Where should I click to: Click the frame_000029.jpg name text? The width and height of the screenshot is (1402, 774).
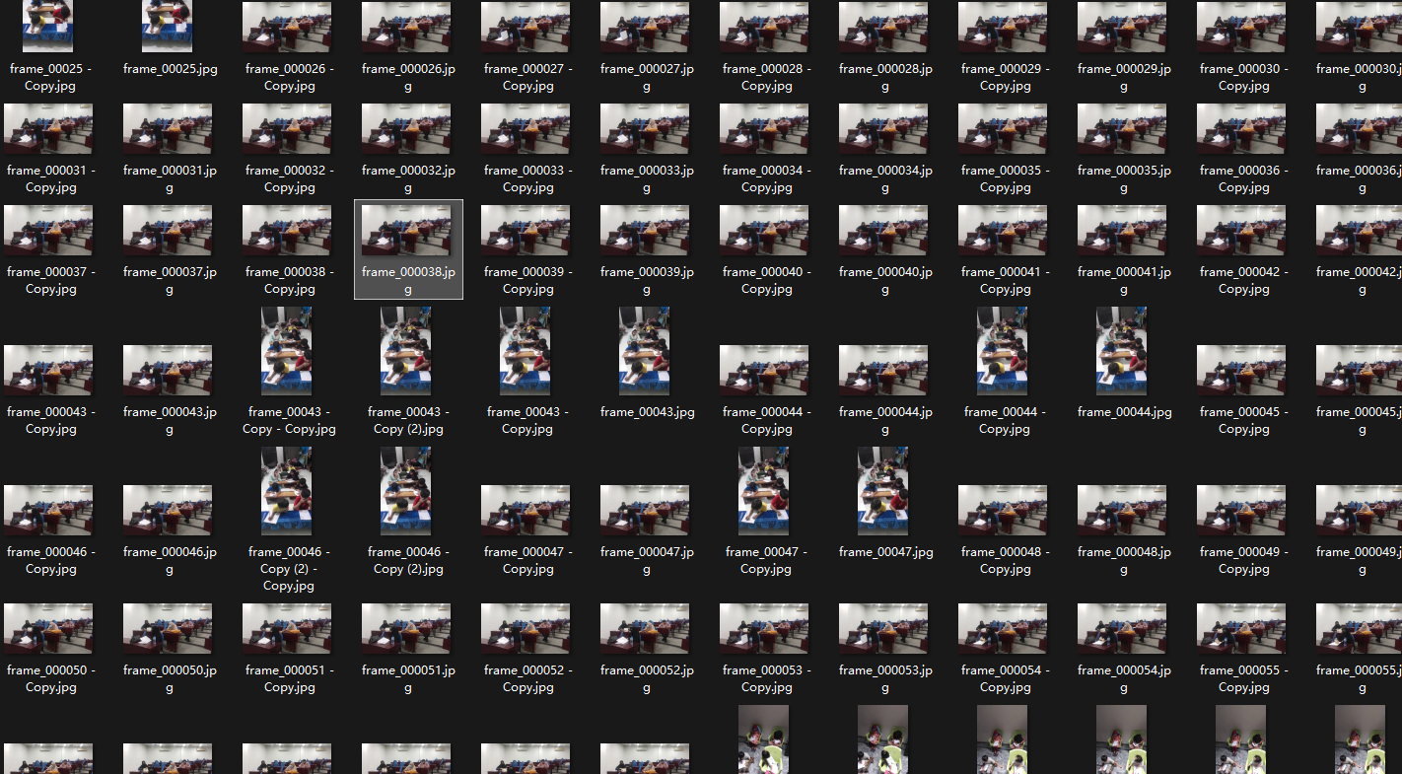pos(1124,78)
